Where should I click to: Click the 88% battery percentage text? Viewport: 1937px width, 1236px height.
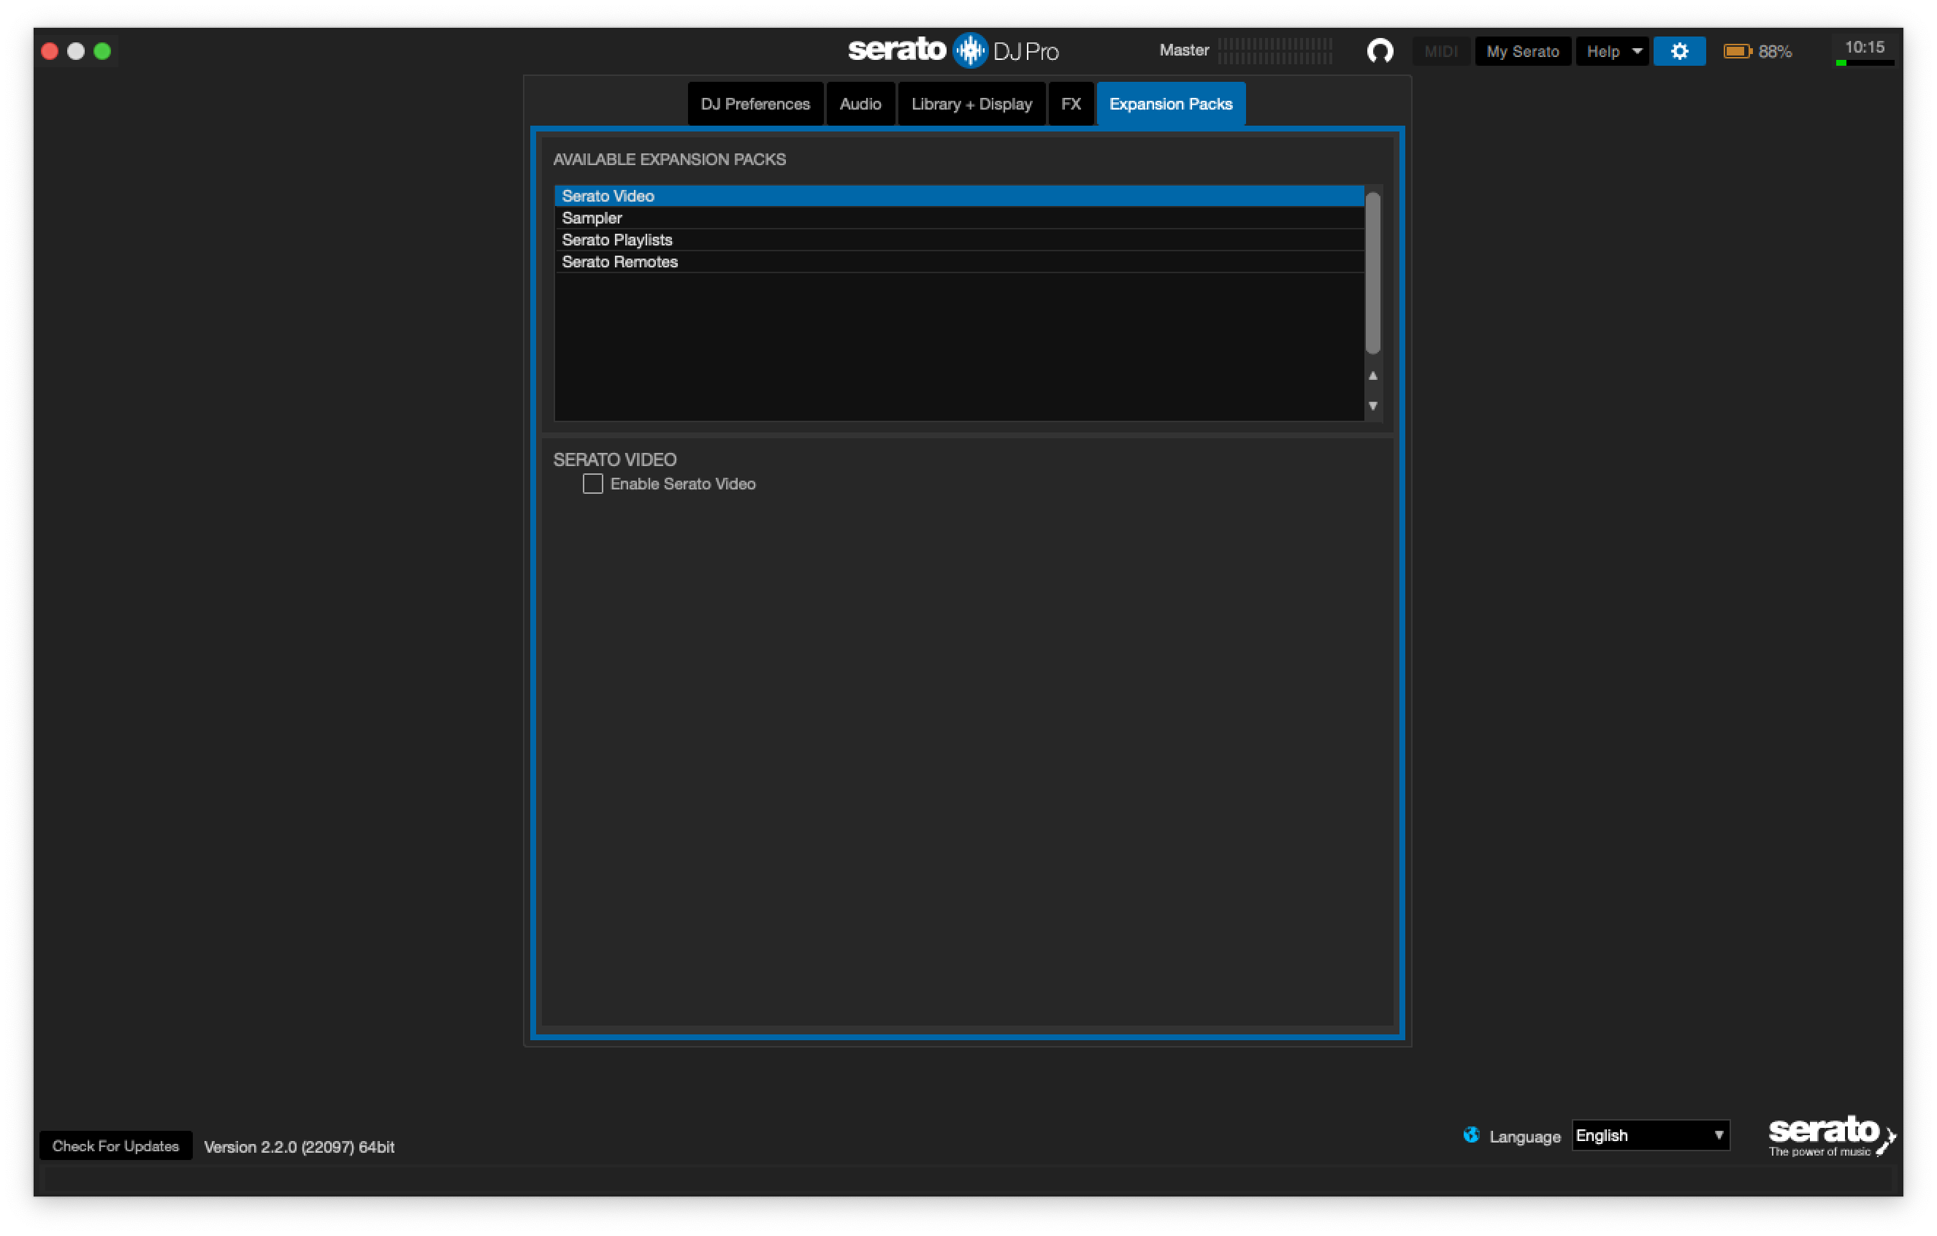click(x=1775, y=51)
